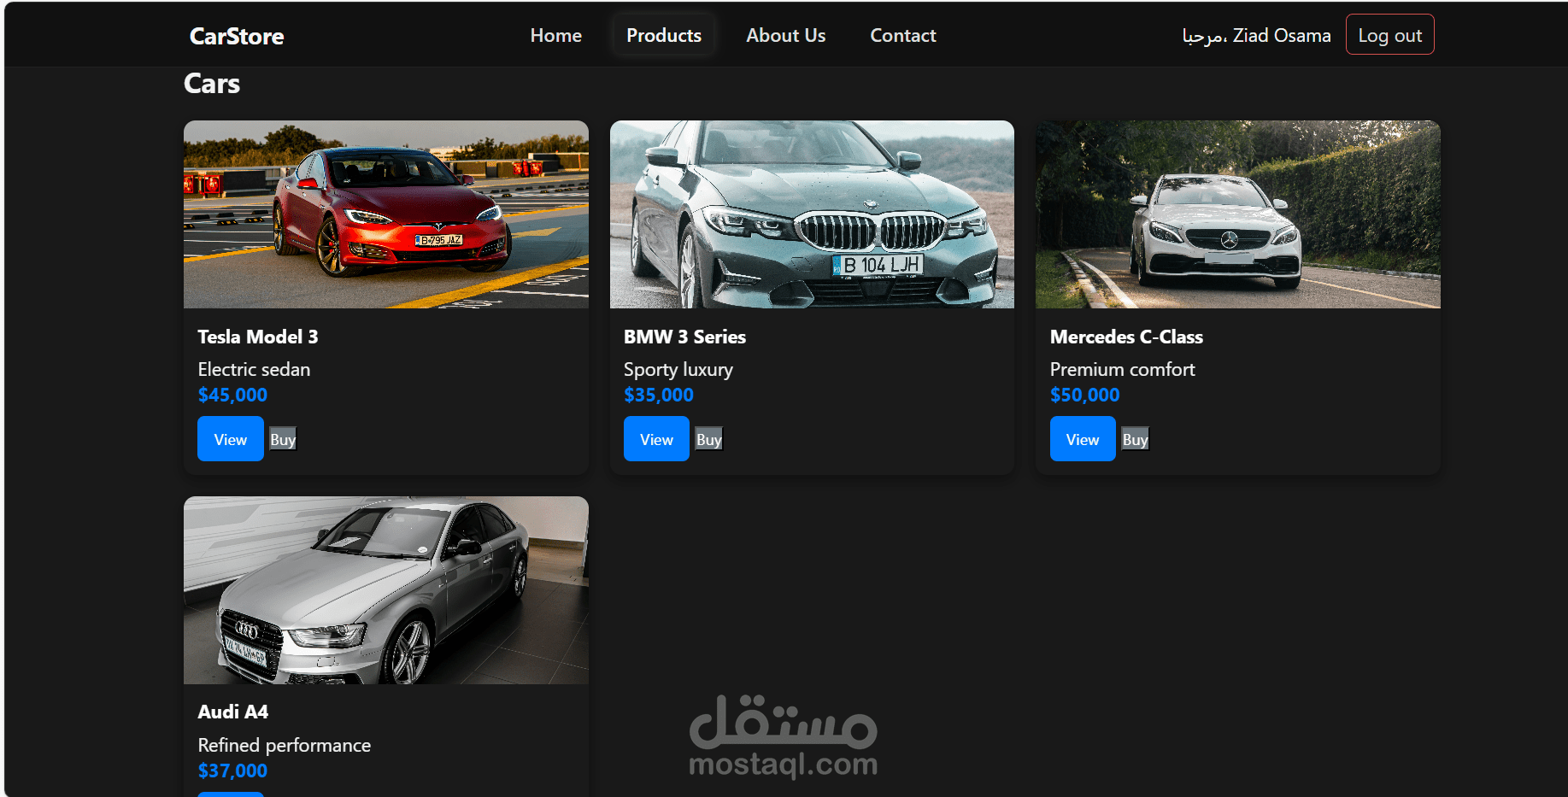
Task: Click the Tesla Model 3 title
Action: [x=258, y=337]
